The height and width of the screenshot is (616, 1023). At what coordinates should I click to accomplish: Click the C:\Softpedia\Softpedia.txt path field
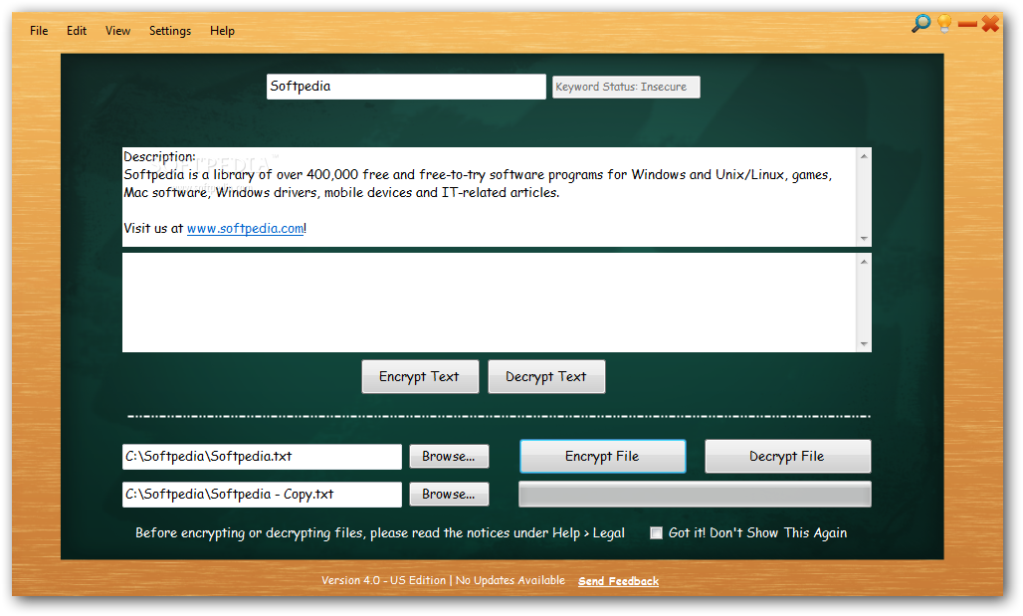click(x=262, y=457)
